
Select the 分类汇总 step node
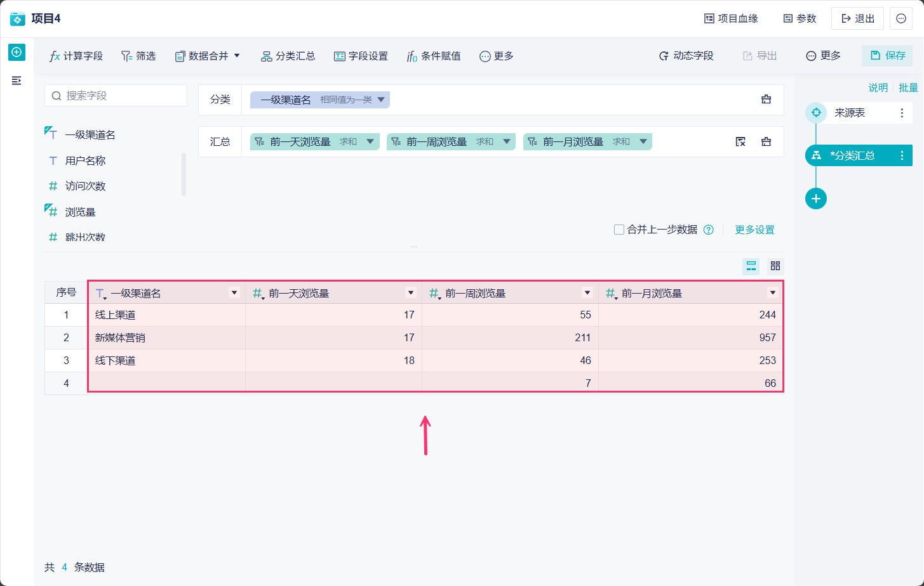(859, 155)
